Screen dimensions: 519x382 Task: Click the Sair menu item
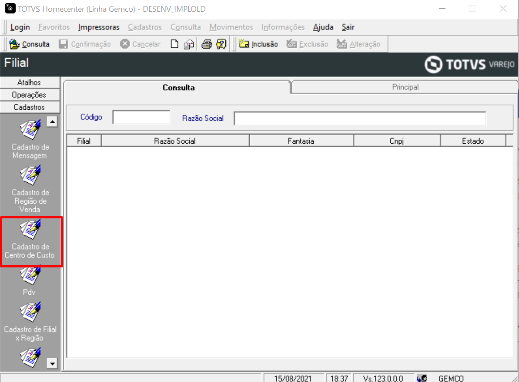point(348,27)
